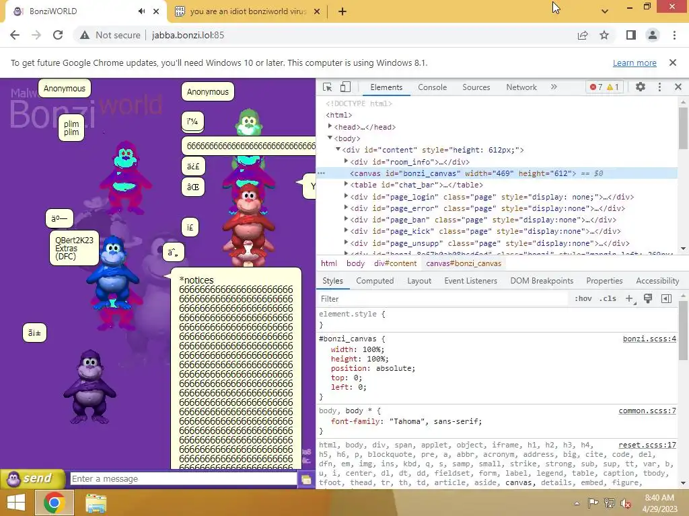Close the BonziWORLD tab
The image size is (689, 516).
tap(156, 11)
